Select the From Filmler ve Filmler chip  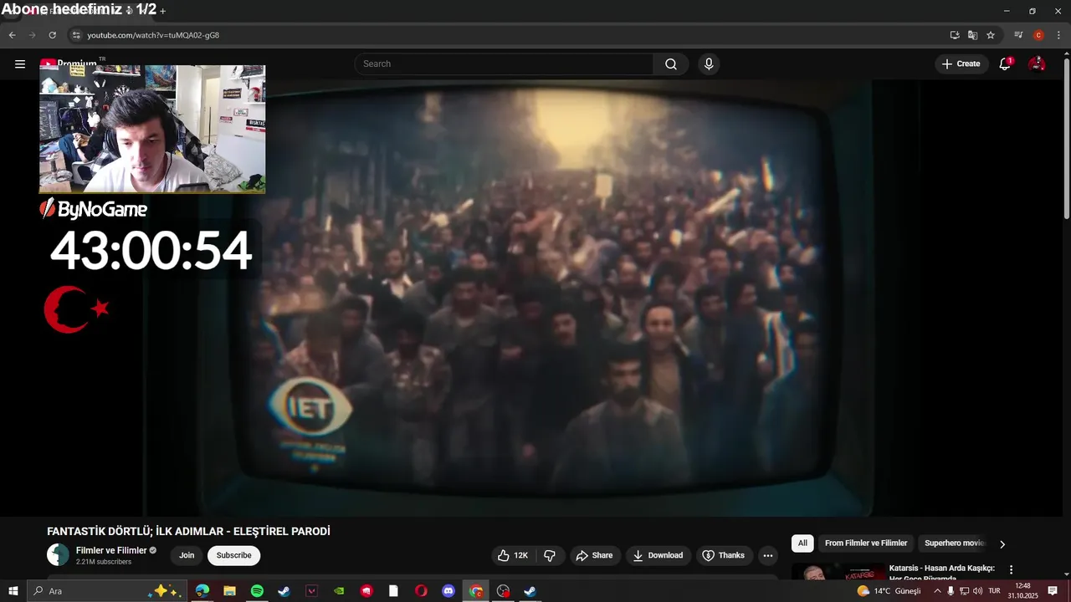point(866,543)
